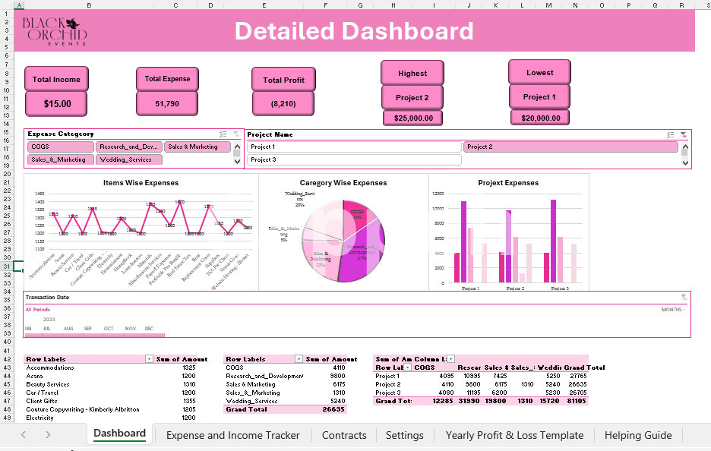Go to the previous sheet using arrow
Screen dimensions: 711x451
pos(24,435)
